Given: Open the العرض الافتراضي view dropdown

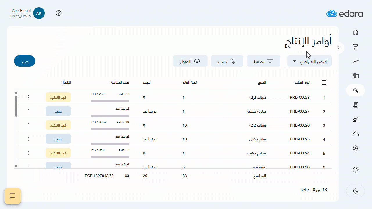Looking at the screenshot, I should coord(310,61).
